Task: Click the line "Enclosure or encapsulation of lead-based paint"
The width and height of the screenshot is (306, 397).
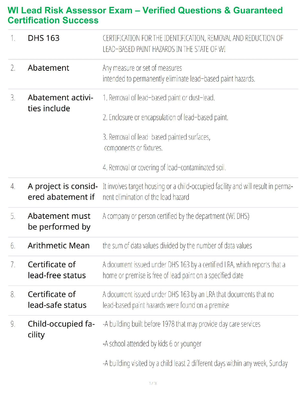Action: (165, 118)
